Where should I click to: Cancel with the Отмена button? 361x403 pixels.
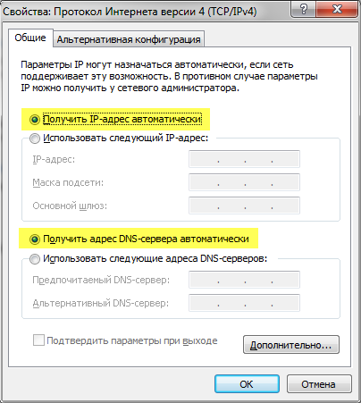319,384
